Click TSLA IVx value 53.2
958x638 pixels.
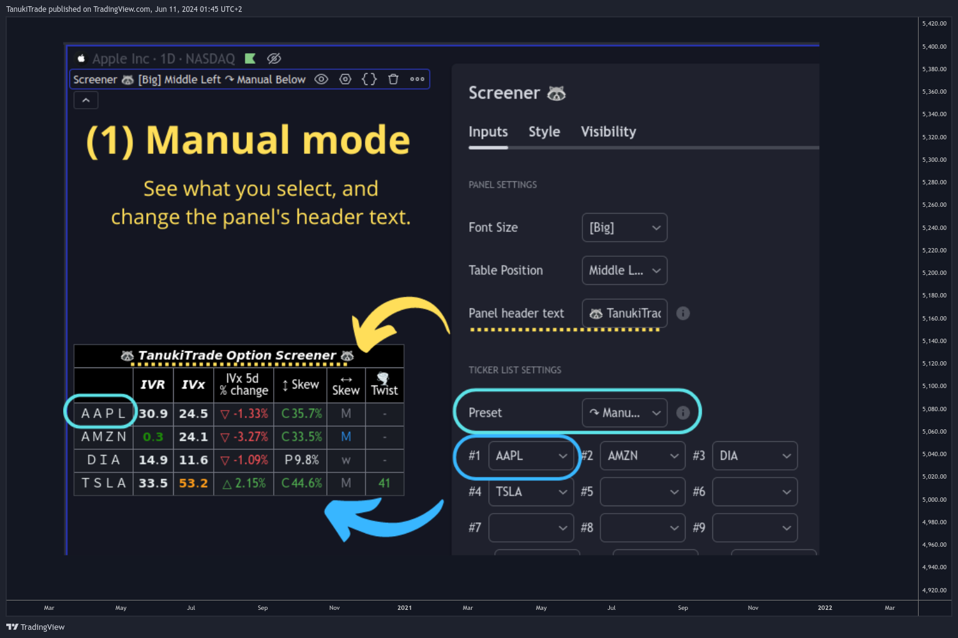[x=193, y=483]
